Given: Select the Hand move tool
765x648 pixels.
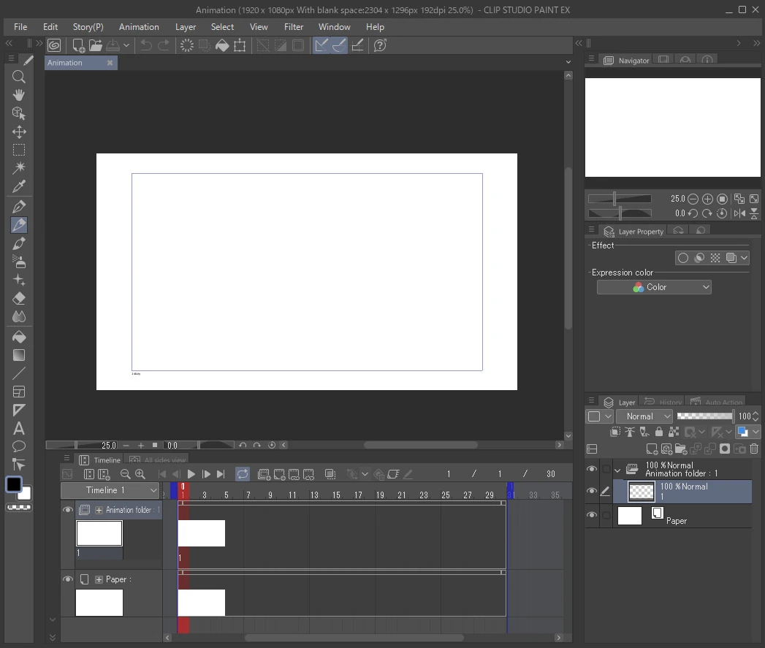Looking at the screenshot, I should [19, 95].
